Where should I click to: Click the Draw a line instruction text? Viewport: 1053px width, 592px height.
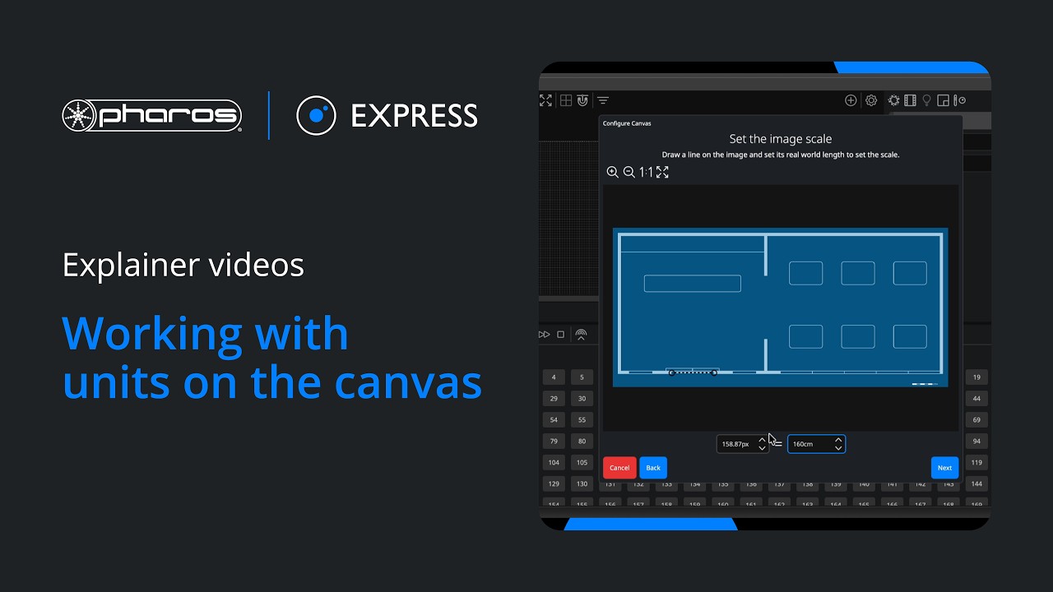(781, 155)
